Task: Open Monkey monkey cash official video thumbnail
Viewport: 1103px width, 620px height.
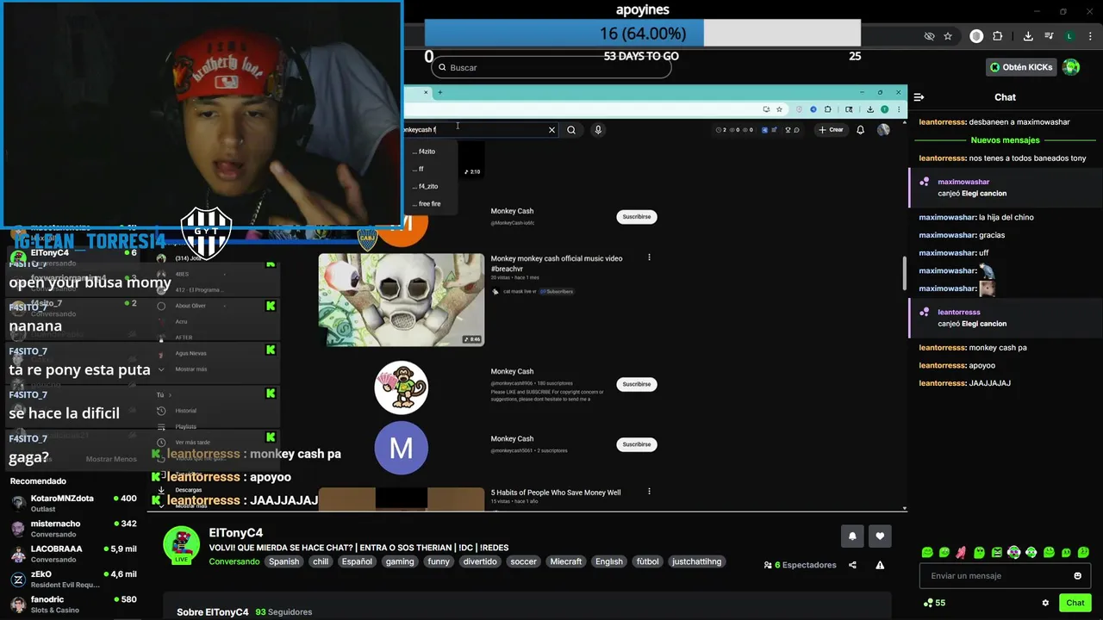Action: click(x=402, y=300)
